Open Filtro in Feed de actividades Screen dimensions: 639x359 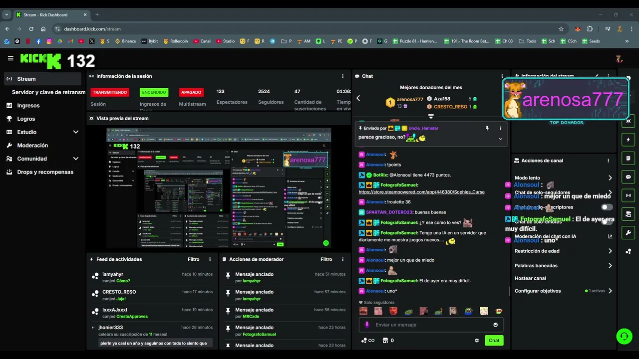pyautogui.click(x=194, y=259)
